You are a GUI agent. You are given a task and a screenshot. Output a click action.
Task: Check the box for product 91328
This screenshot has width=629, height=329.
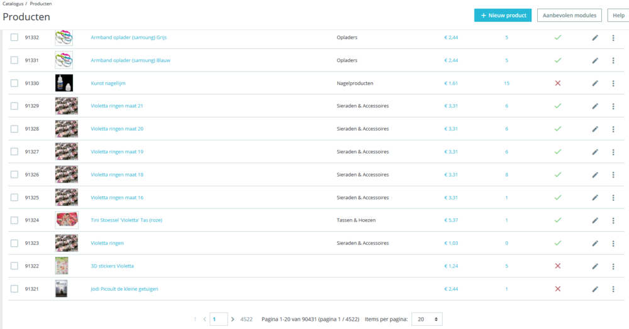(14, 129)
